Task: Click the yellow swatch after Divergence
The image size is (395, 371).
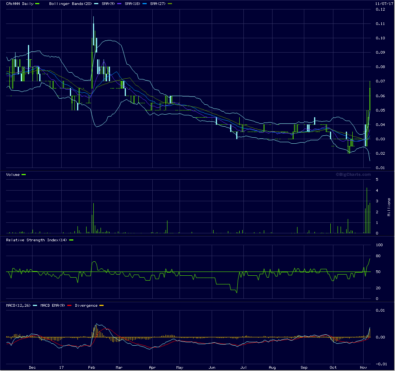Action: [x=102, y=305]
